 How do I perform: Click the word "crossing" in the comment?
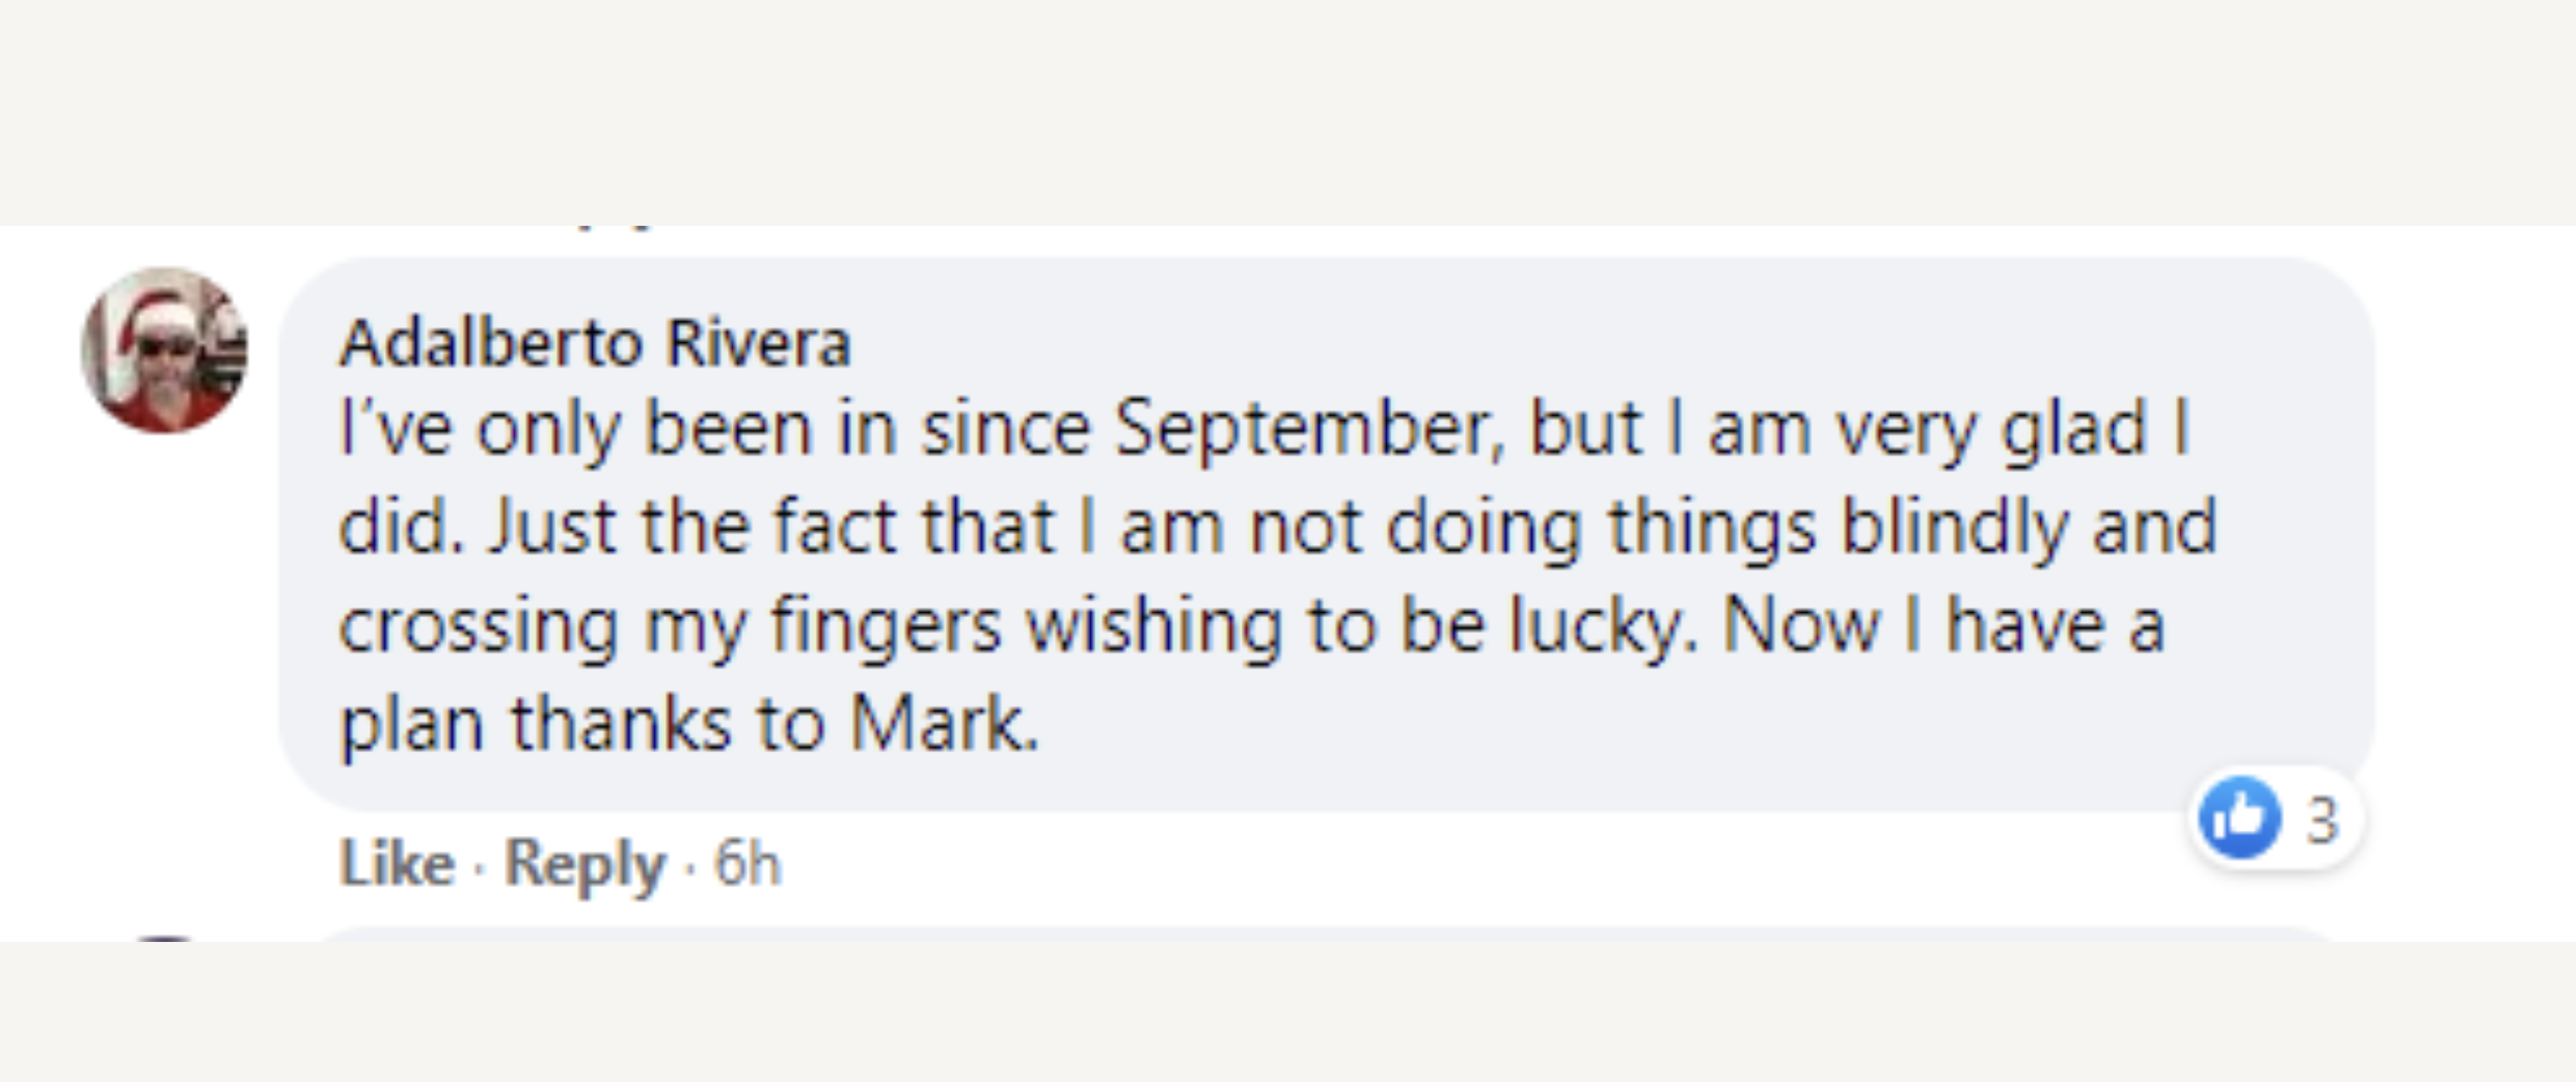[x=478, y=626]
